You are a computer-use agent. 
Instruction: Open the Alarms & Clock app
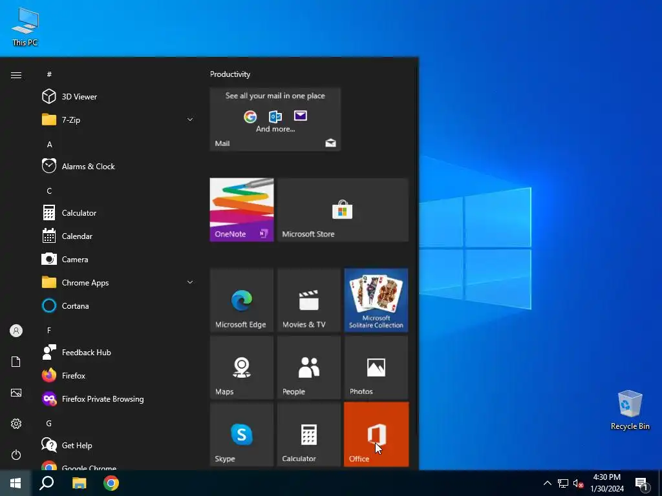click(x=118, y=166)
